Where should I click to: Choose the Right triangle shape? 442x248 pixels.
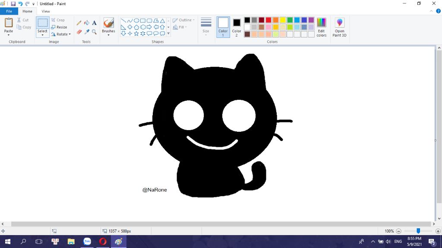tap(123, 27)
